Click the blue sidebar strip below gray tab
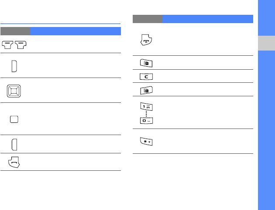Viewport: 275px width, 210px height. click(266, 131)
